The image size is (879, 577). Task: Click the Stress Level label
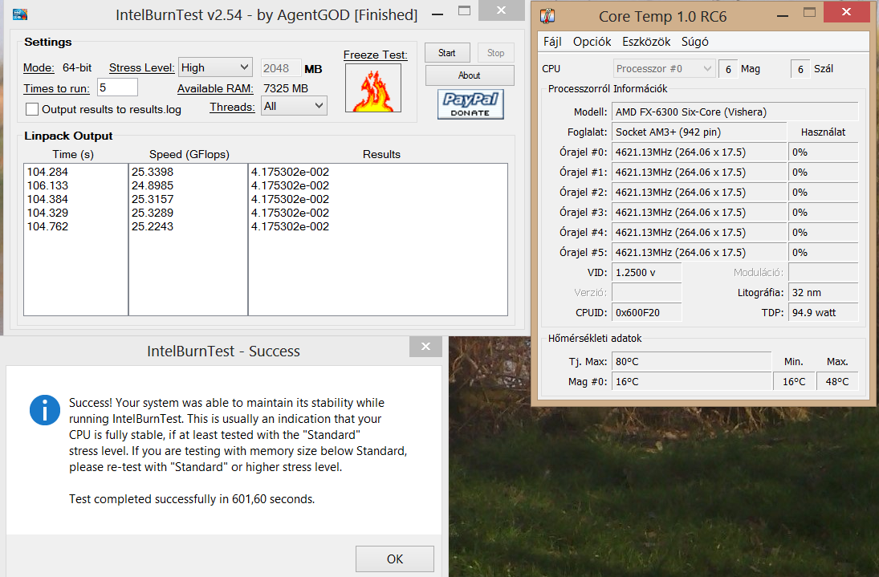[x=142, y=67]
